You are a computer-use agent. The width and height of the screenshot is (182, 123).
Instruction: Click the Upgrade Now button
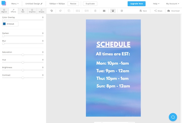tap(136, 4)
